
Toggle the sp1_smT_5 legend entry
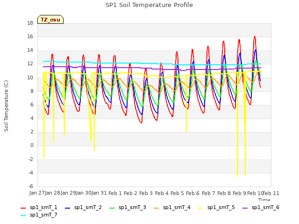pyautogui.click(x=216, y=207)
